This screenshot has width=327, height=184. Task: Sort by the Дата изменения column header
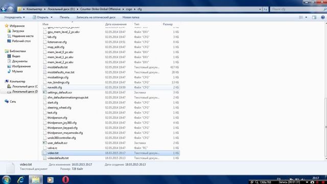pyautogui.click(x=116, y=24)
